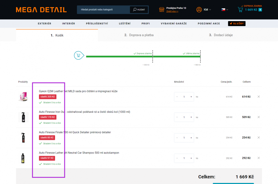Screen dimensions: 278x184
Task: Expand the KM account dropdown
Action: click(x=207, y=9)
